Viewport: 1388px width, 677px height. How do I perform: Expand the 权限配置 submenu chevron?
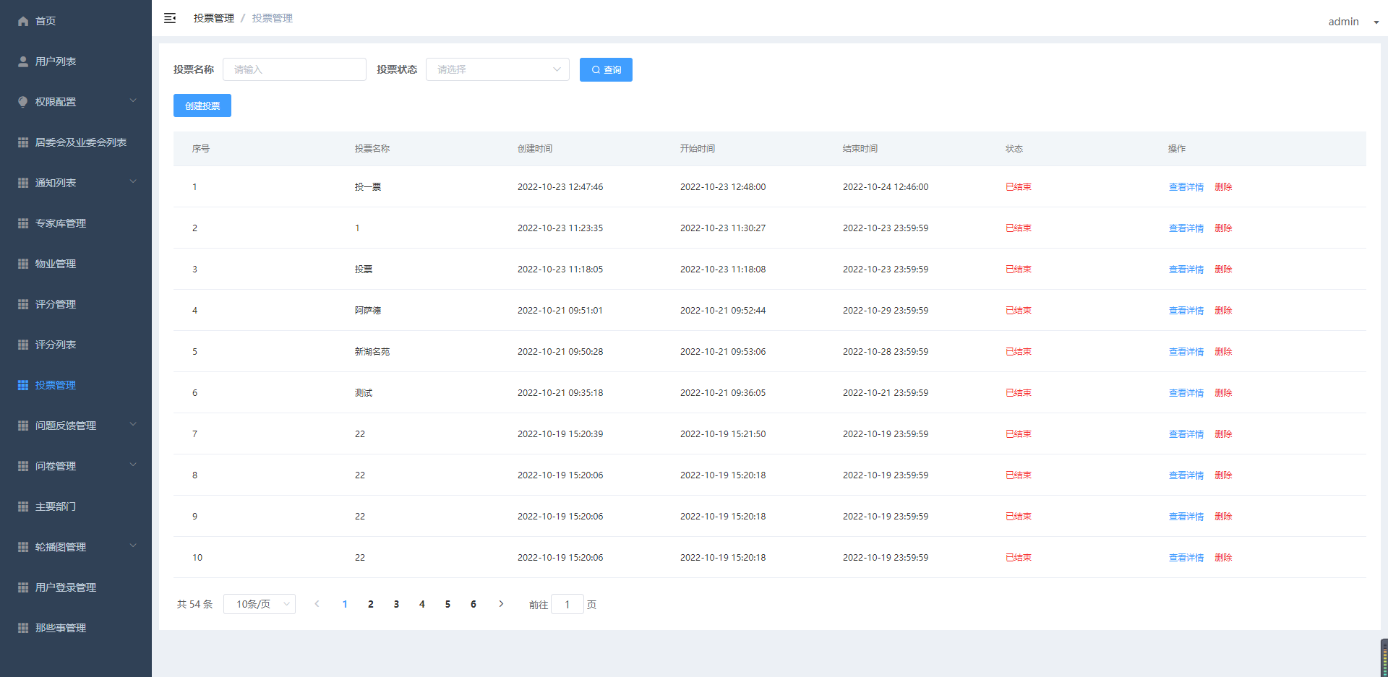click(x=133, y=101)
